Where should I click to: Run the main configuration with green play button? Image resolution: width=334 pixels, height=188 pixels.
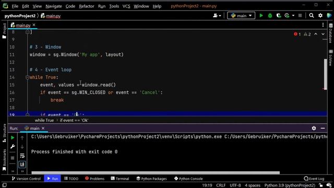pyautogui.click(x=261, y=16)
